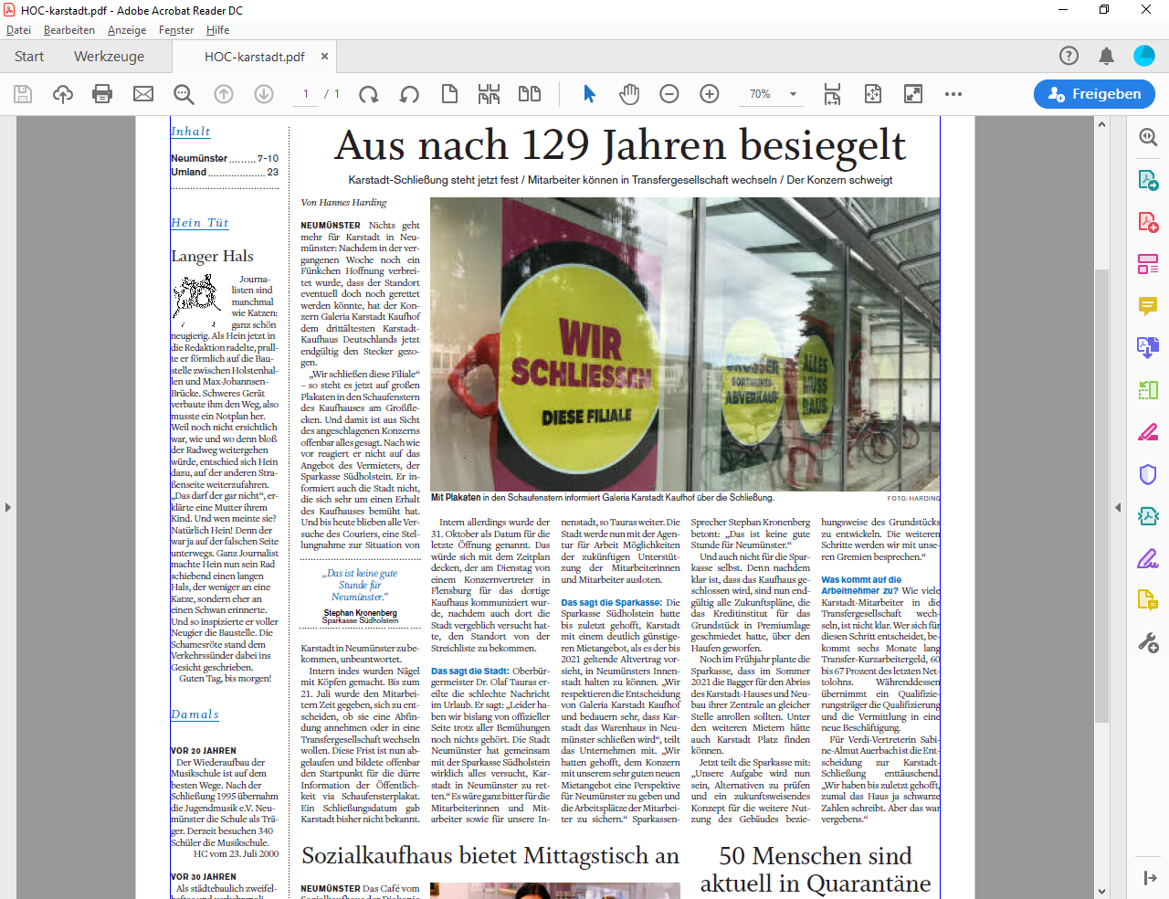Open search and zoom tool in right pane
This screenshot has height=899, width=1169.
click(x=1148, y=137)
